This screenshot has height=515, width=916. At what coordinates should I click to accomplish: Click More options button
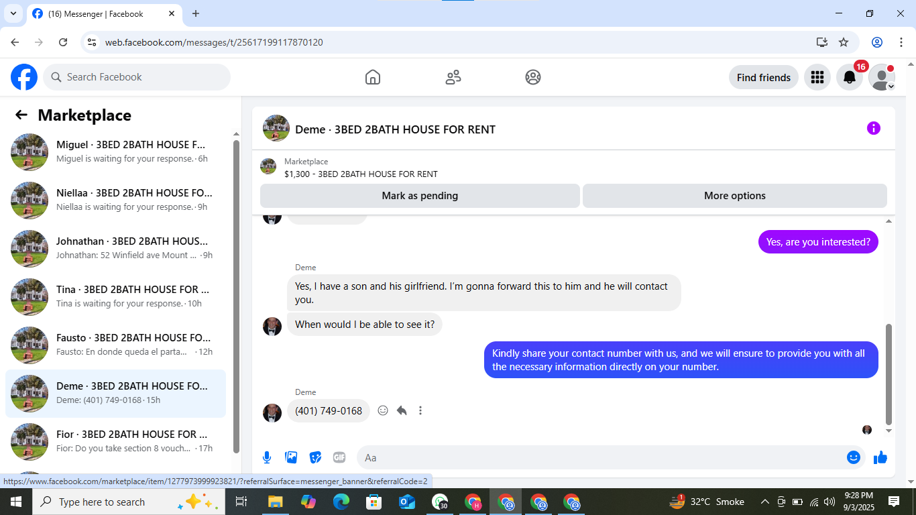tap(735, 196)
